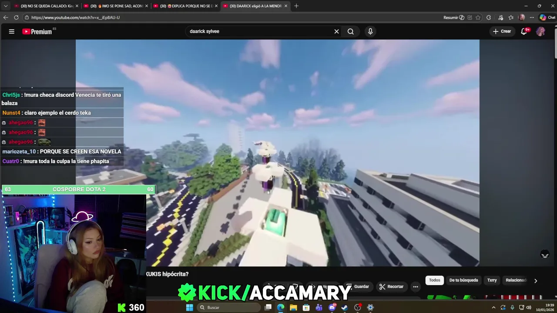Screen dimensions: 557x313
Task: Click the Recortar clip button
Action: [x=391, y=286]
